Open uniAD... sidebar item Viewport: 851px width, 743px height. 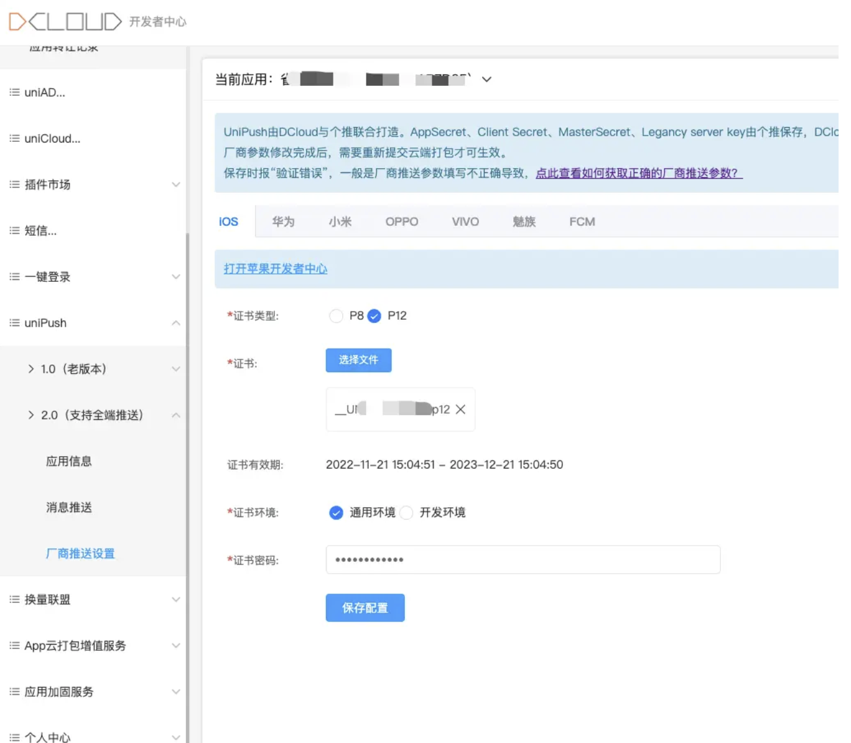tap(45, 92)
